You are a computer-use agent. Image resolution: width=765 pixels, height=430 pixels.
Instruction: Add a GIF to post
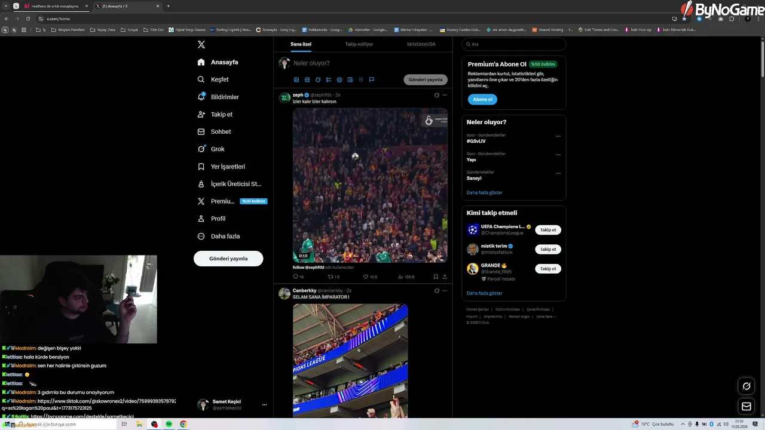(x=307, y=79)
